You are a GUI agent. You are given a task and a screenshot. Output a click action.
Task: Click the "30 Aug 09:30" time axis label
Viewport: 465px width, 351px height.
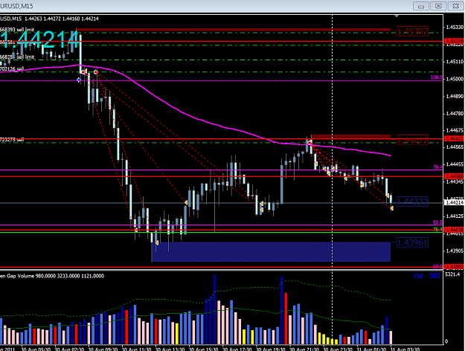click(x=103, y=349)
